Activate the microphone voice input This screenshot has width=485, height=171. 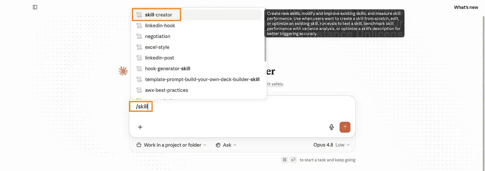click(331, 127)
